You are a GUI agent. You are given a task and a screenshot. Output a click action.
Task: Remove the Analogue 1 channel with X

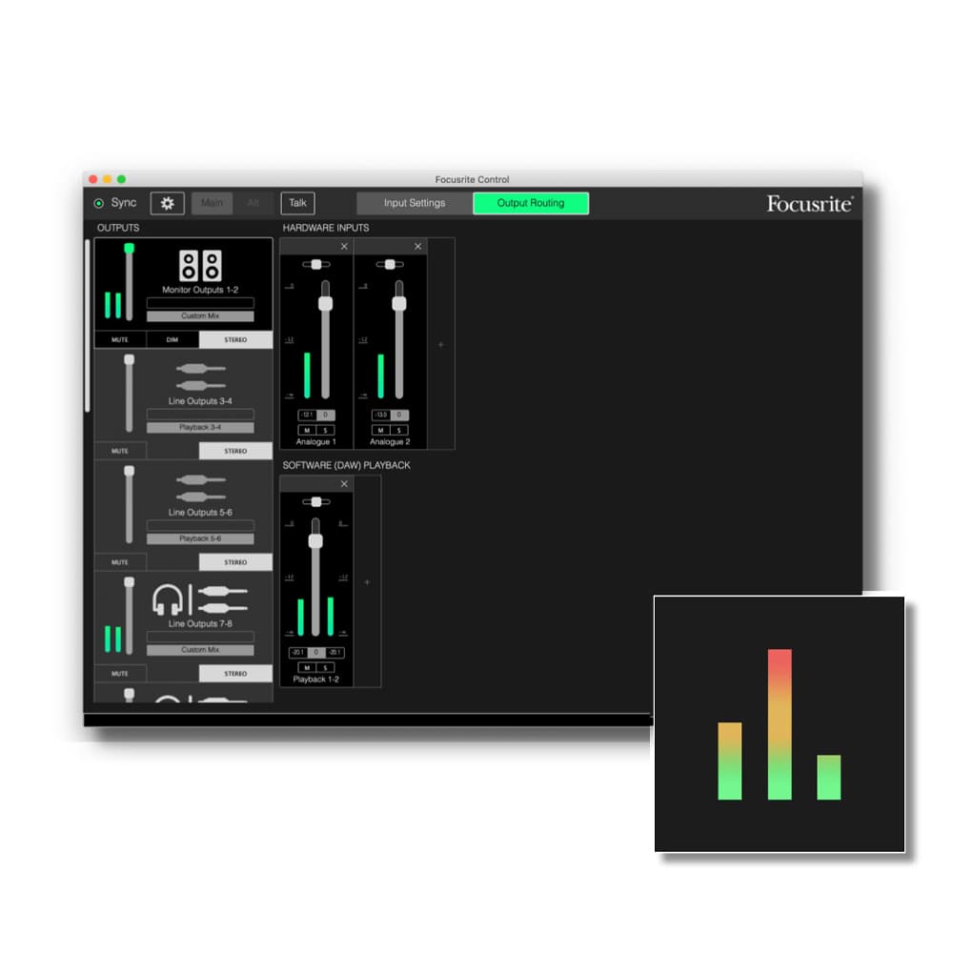(344, 246)
